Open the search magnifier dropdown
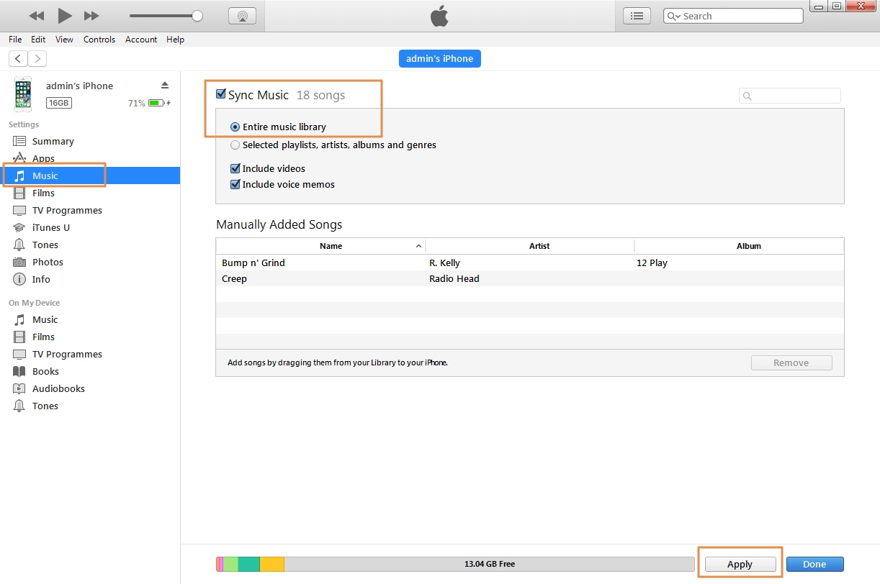 pyautogui.click(x=674, y=16)
